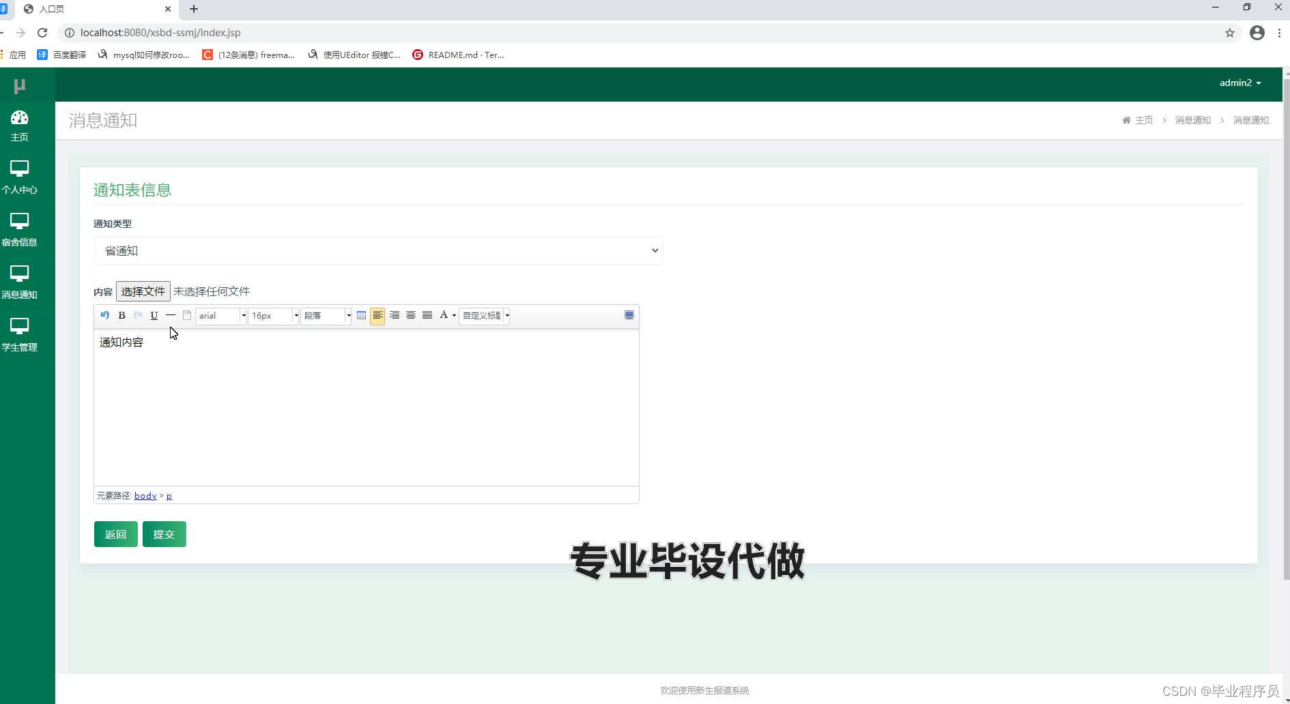Click the 返回 back button
This screenshot has width=1290, height=704.
(115, 534)
